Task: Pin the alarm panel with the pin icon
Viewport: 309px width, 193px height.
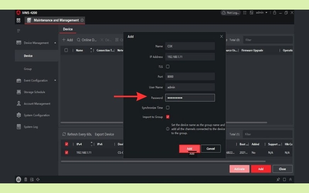Action: [x=278, y=179]
